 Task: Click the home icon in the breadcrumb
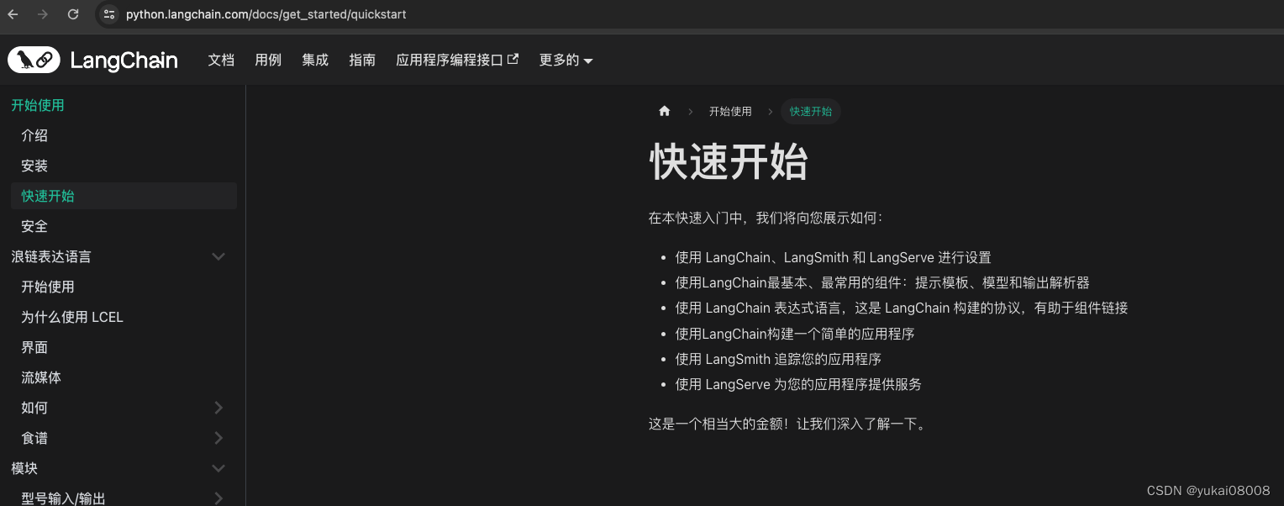664,111
